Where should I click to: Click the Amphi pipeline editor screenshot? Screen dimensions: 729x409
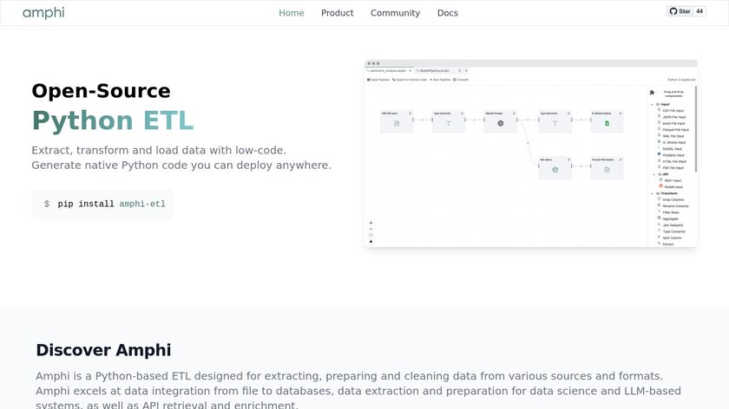pyautogui.click(x=531, y=153)
